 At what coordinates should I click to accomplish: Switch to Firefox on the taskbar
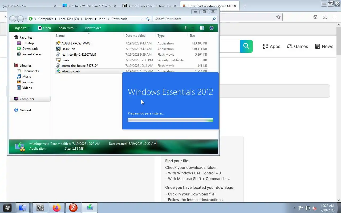[56, 208]
